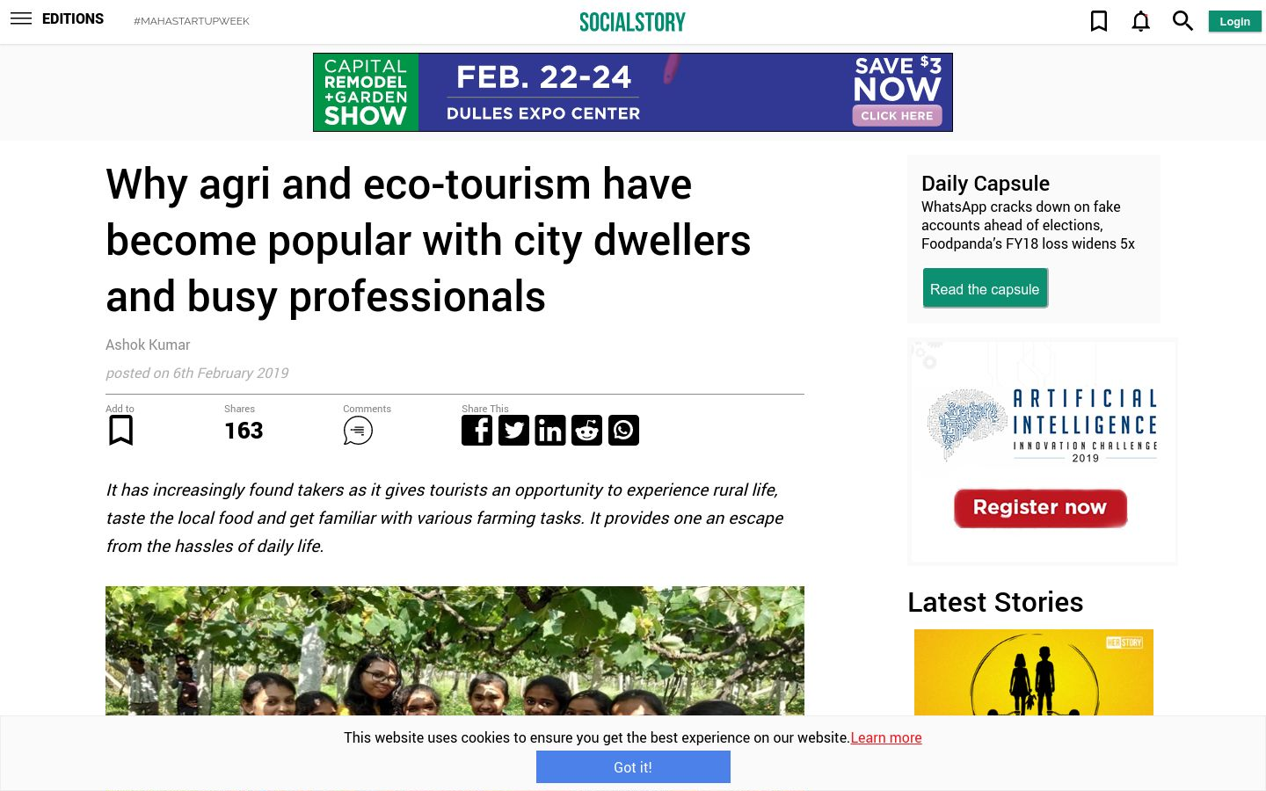Screen dimensions: 1266x791
Task: Open the Latest Stories thumbnail image
Action: tap(1034, 672)
